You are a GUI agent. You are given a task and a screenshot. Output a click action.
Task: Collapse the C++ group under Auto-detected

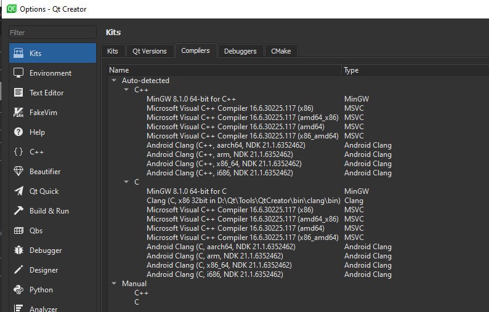[126, 89]
